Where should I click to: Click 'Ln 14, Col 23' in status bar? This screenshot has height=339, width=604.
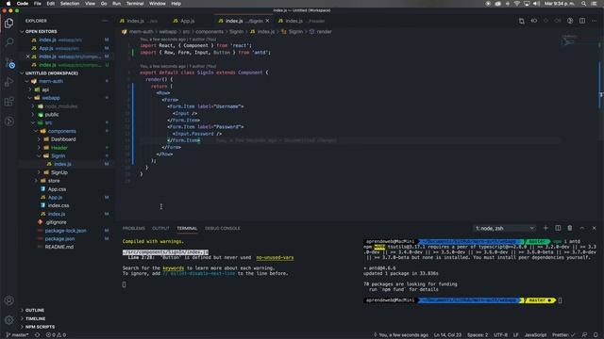[447, 335]
